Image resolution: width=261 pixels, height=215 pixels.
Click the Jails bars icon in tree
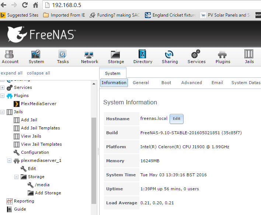click(10, 112)
